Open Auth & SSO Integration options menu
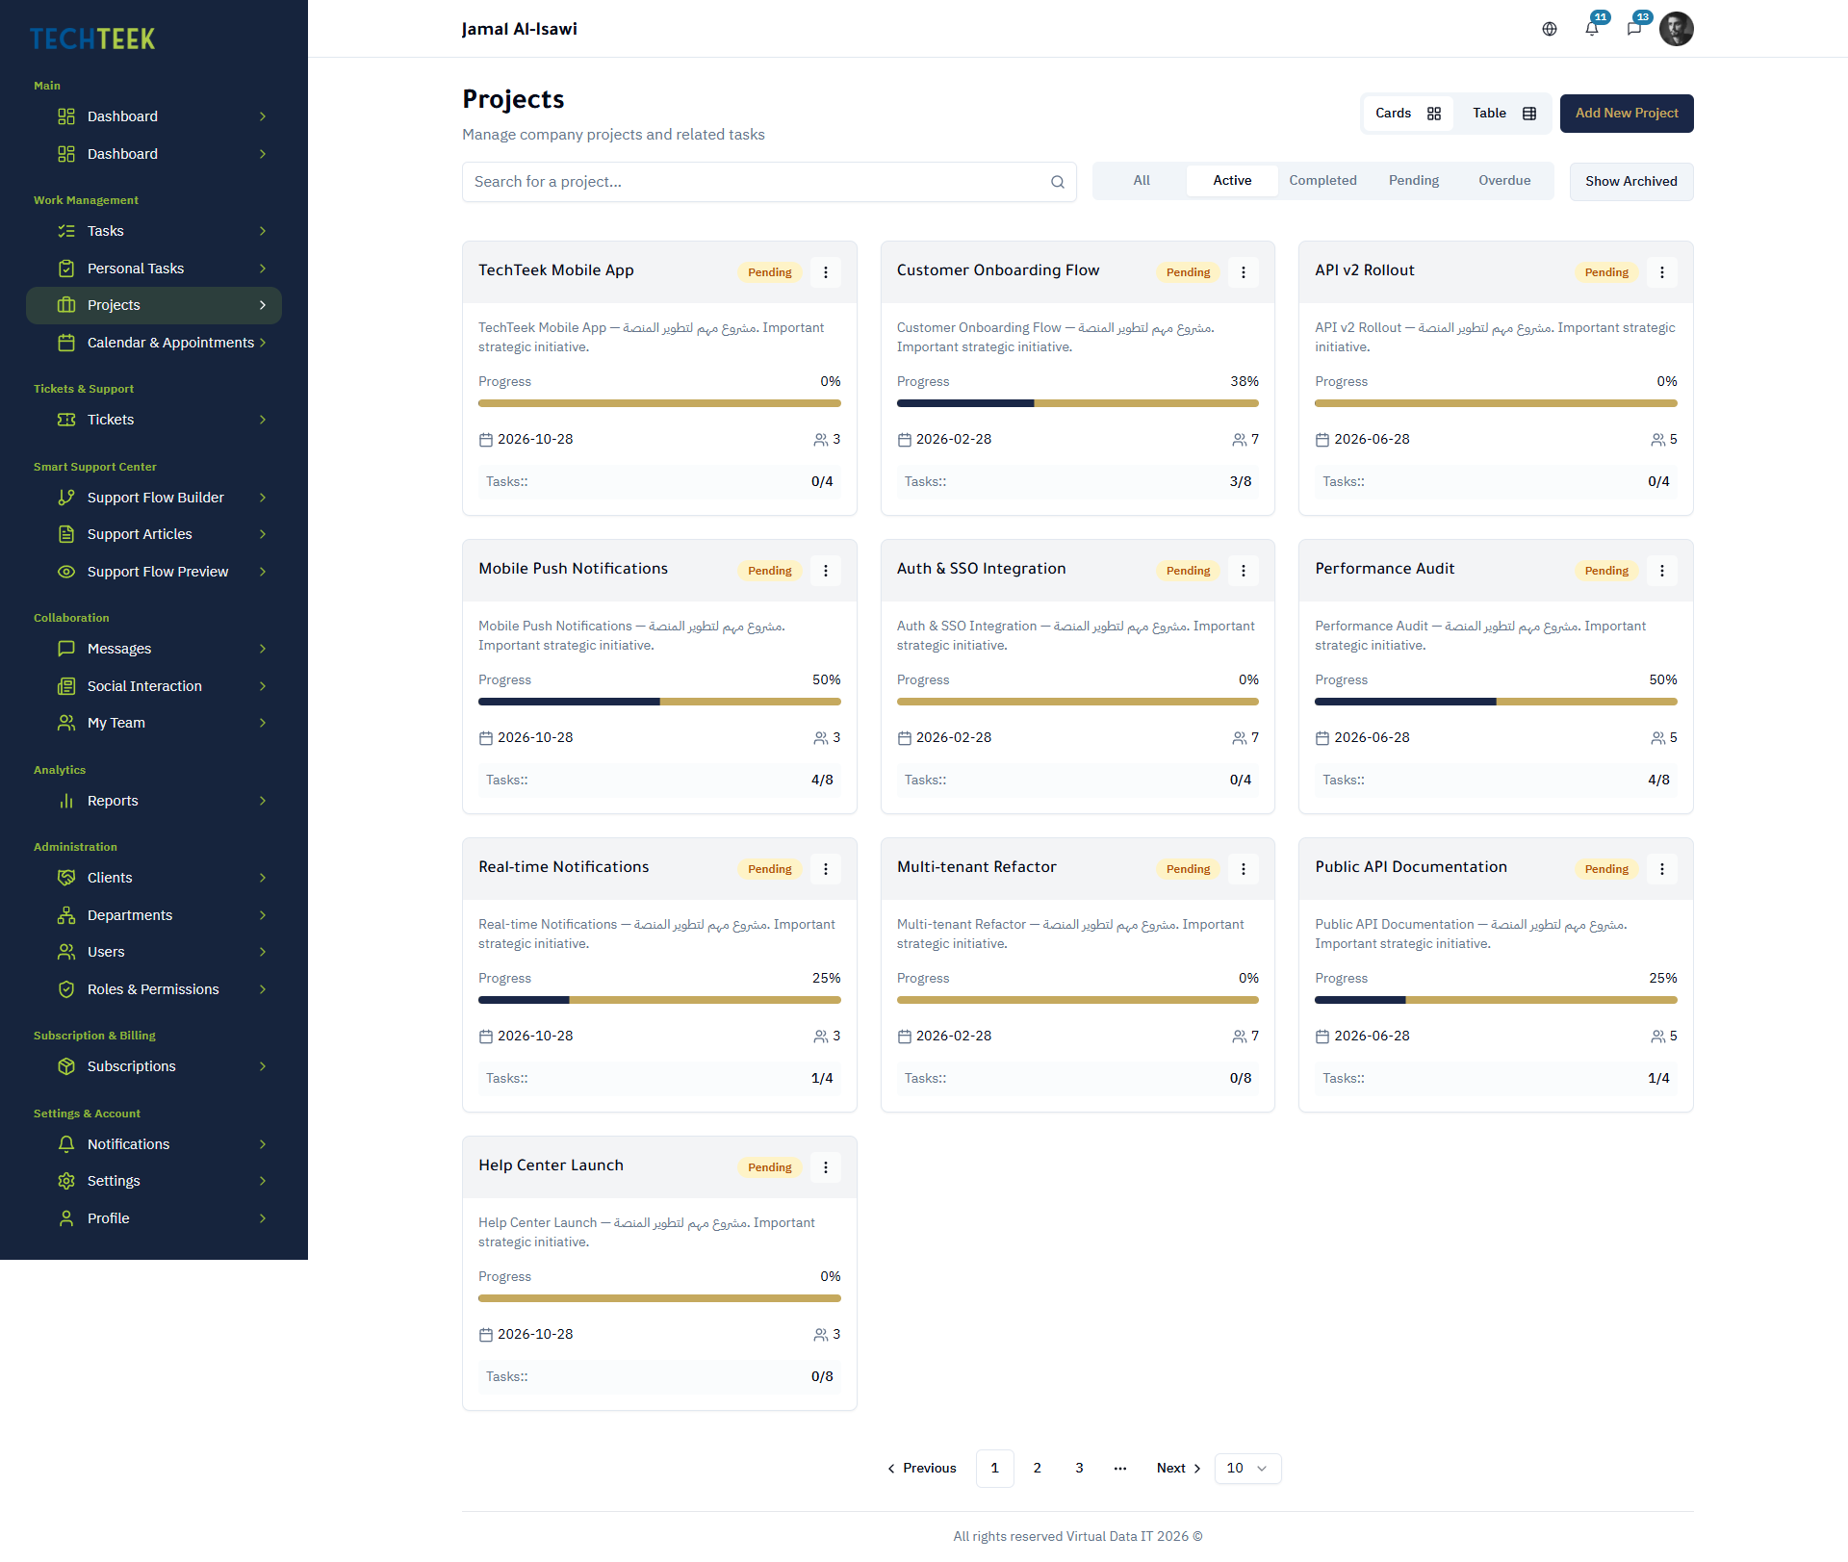 coord(1244,571)
